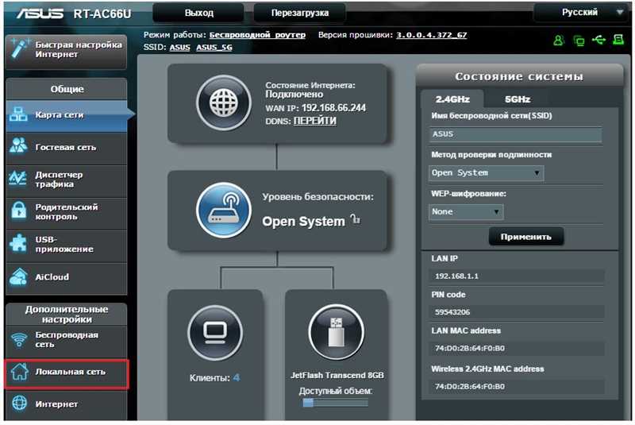Image resolution: width=635 pixels, height=425 pixels.
Task: Click the clients count 4 link
Action: click(236, 378)
